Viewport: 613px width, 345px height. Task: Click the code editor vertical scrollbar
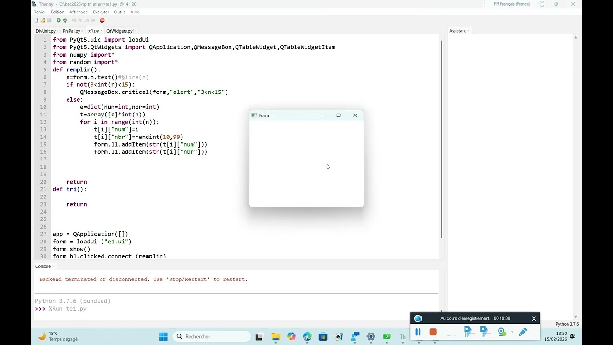[x=441, y=139]
